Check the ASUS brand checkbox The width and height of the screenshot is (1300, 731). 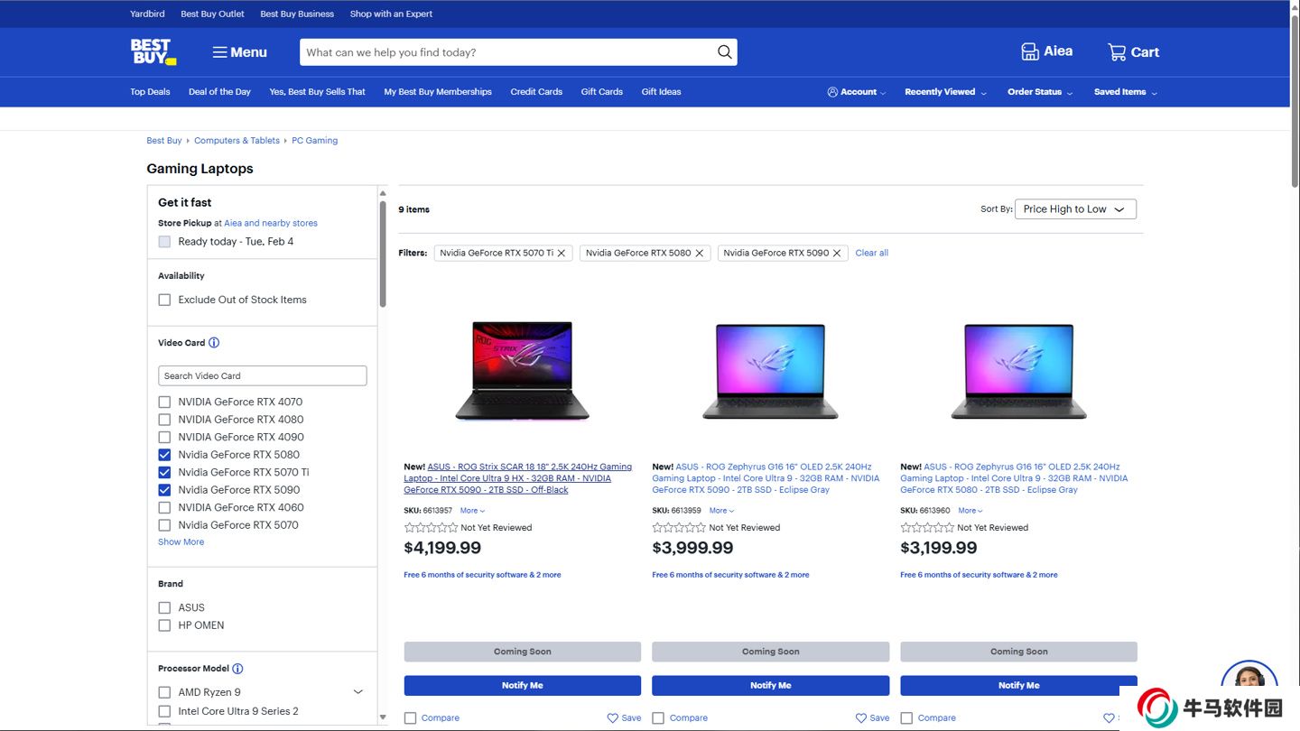[x=164, y=608]
